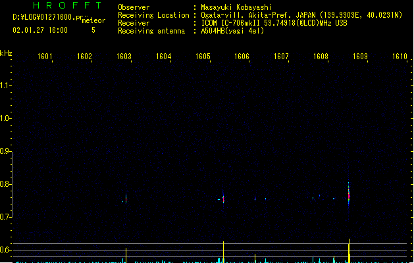Screen dimensions: 414x263
Task: Click the kHz axis unit label
Action: click(6, 53)
